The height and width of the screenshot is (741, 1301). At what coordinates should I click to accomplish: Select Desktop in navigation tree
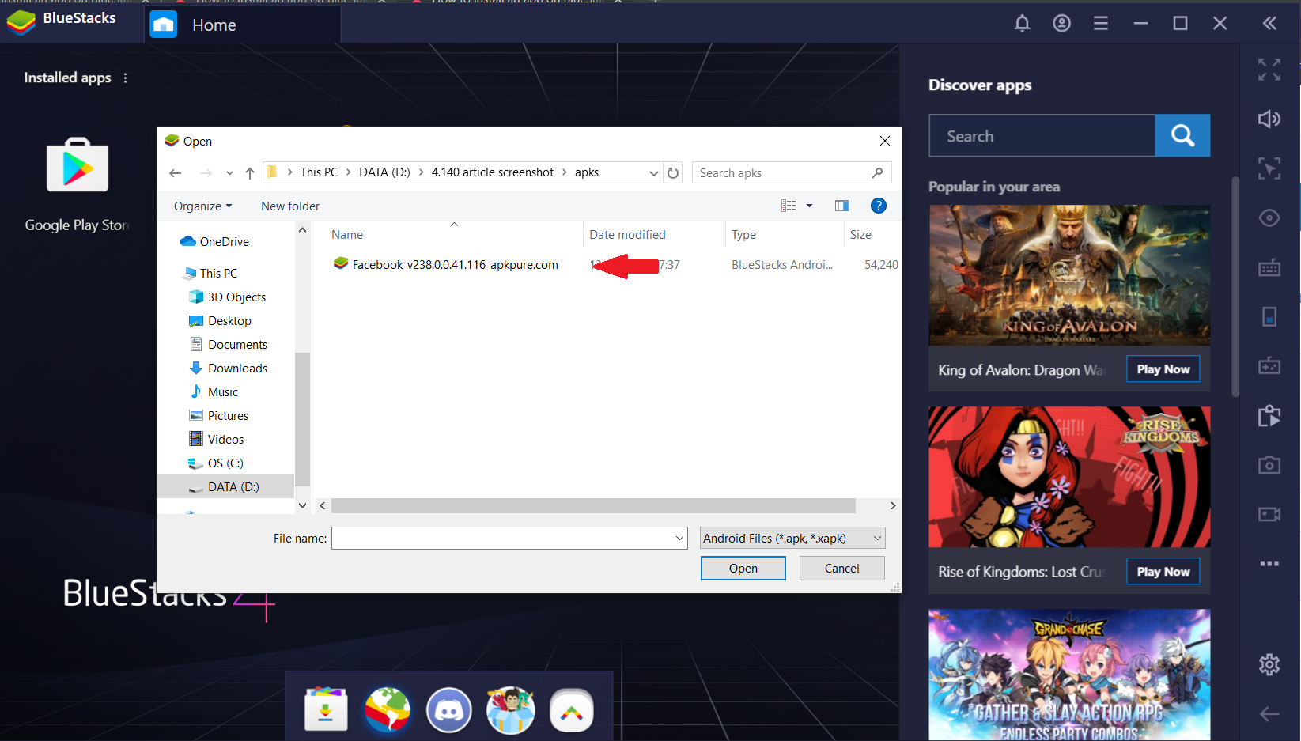click(x=221, y=321)
